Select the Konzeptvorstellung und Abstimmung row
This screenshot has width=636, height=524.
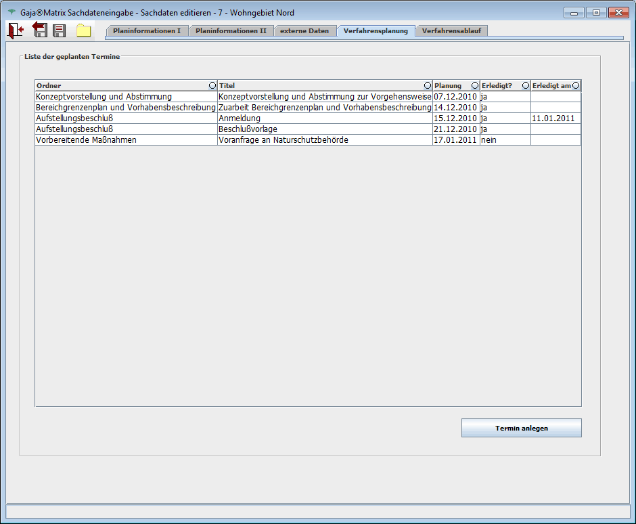click(x=126, y=97)
